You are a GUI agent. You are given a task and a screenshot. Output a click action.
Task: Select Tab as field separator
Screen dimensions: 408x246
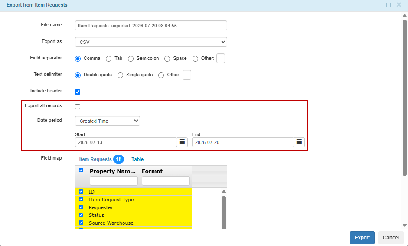coord(108,59)
